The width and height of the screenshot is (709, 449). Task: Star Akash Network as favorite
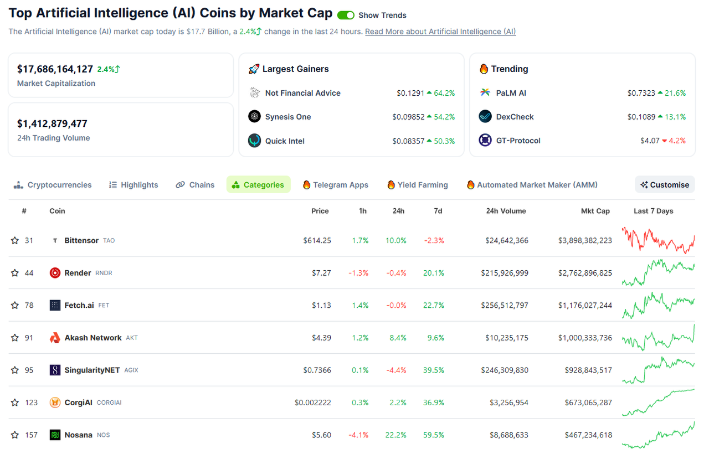click(x=15, y=338)
